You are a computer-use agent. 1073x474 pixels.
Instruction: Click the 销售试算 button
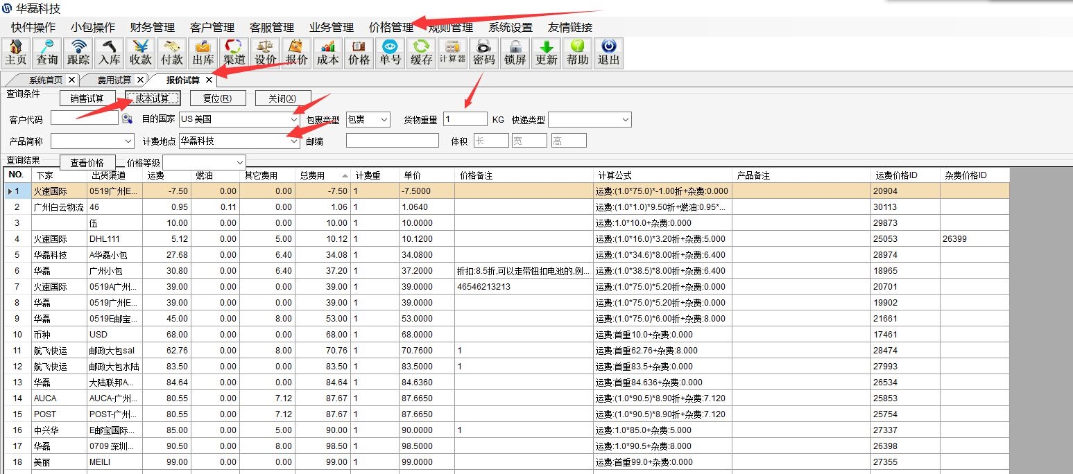[87, 98]
